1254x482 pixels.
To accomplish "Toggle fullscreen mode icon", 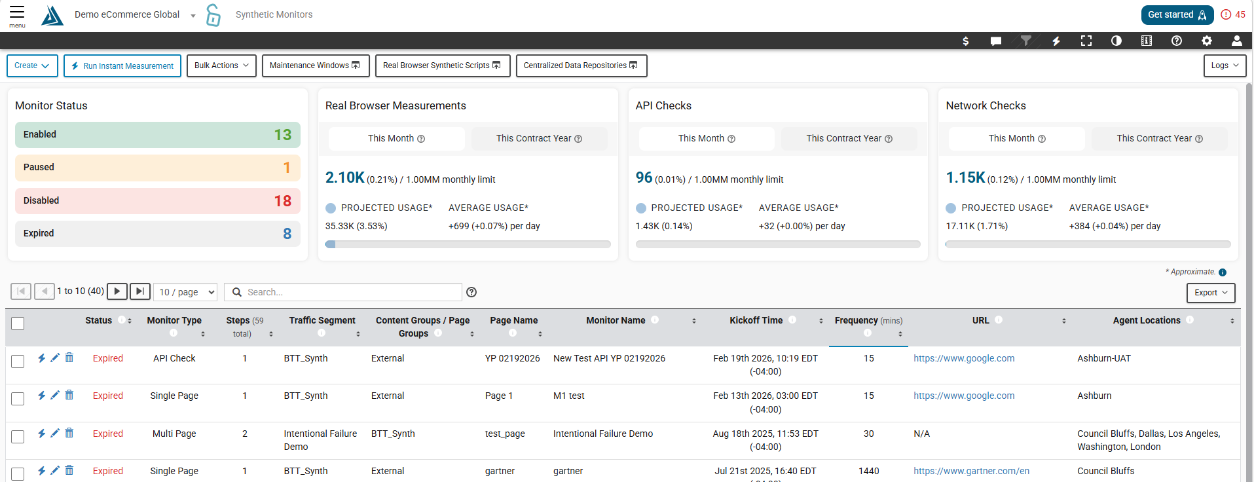I will 1086,41.
